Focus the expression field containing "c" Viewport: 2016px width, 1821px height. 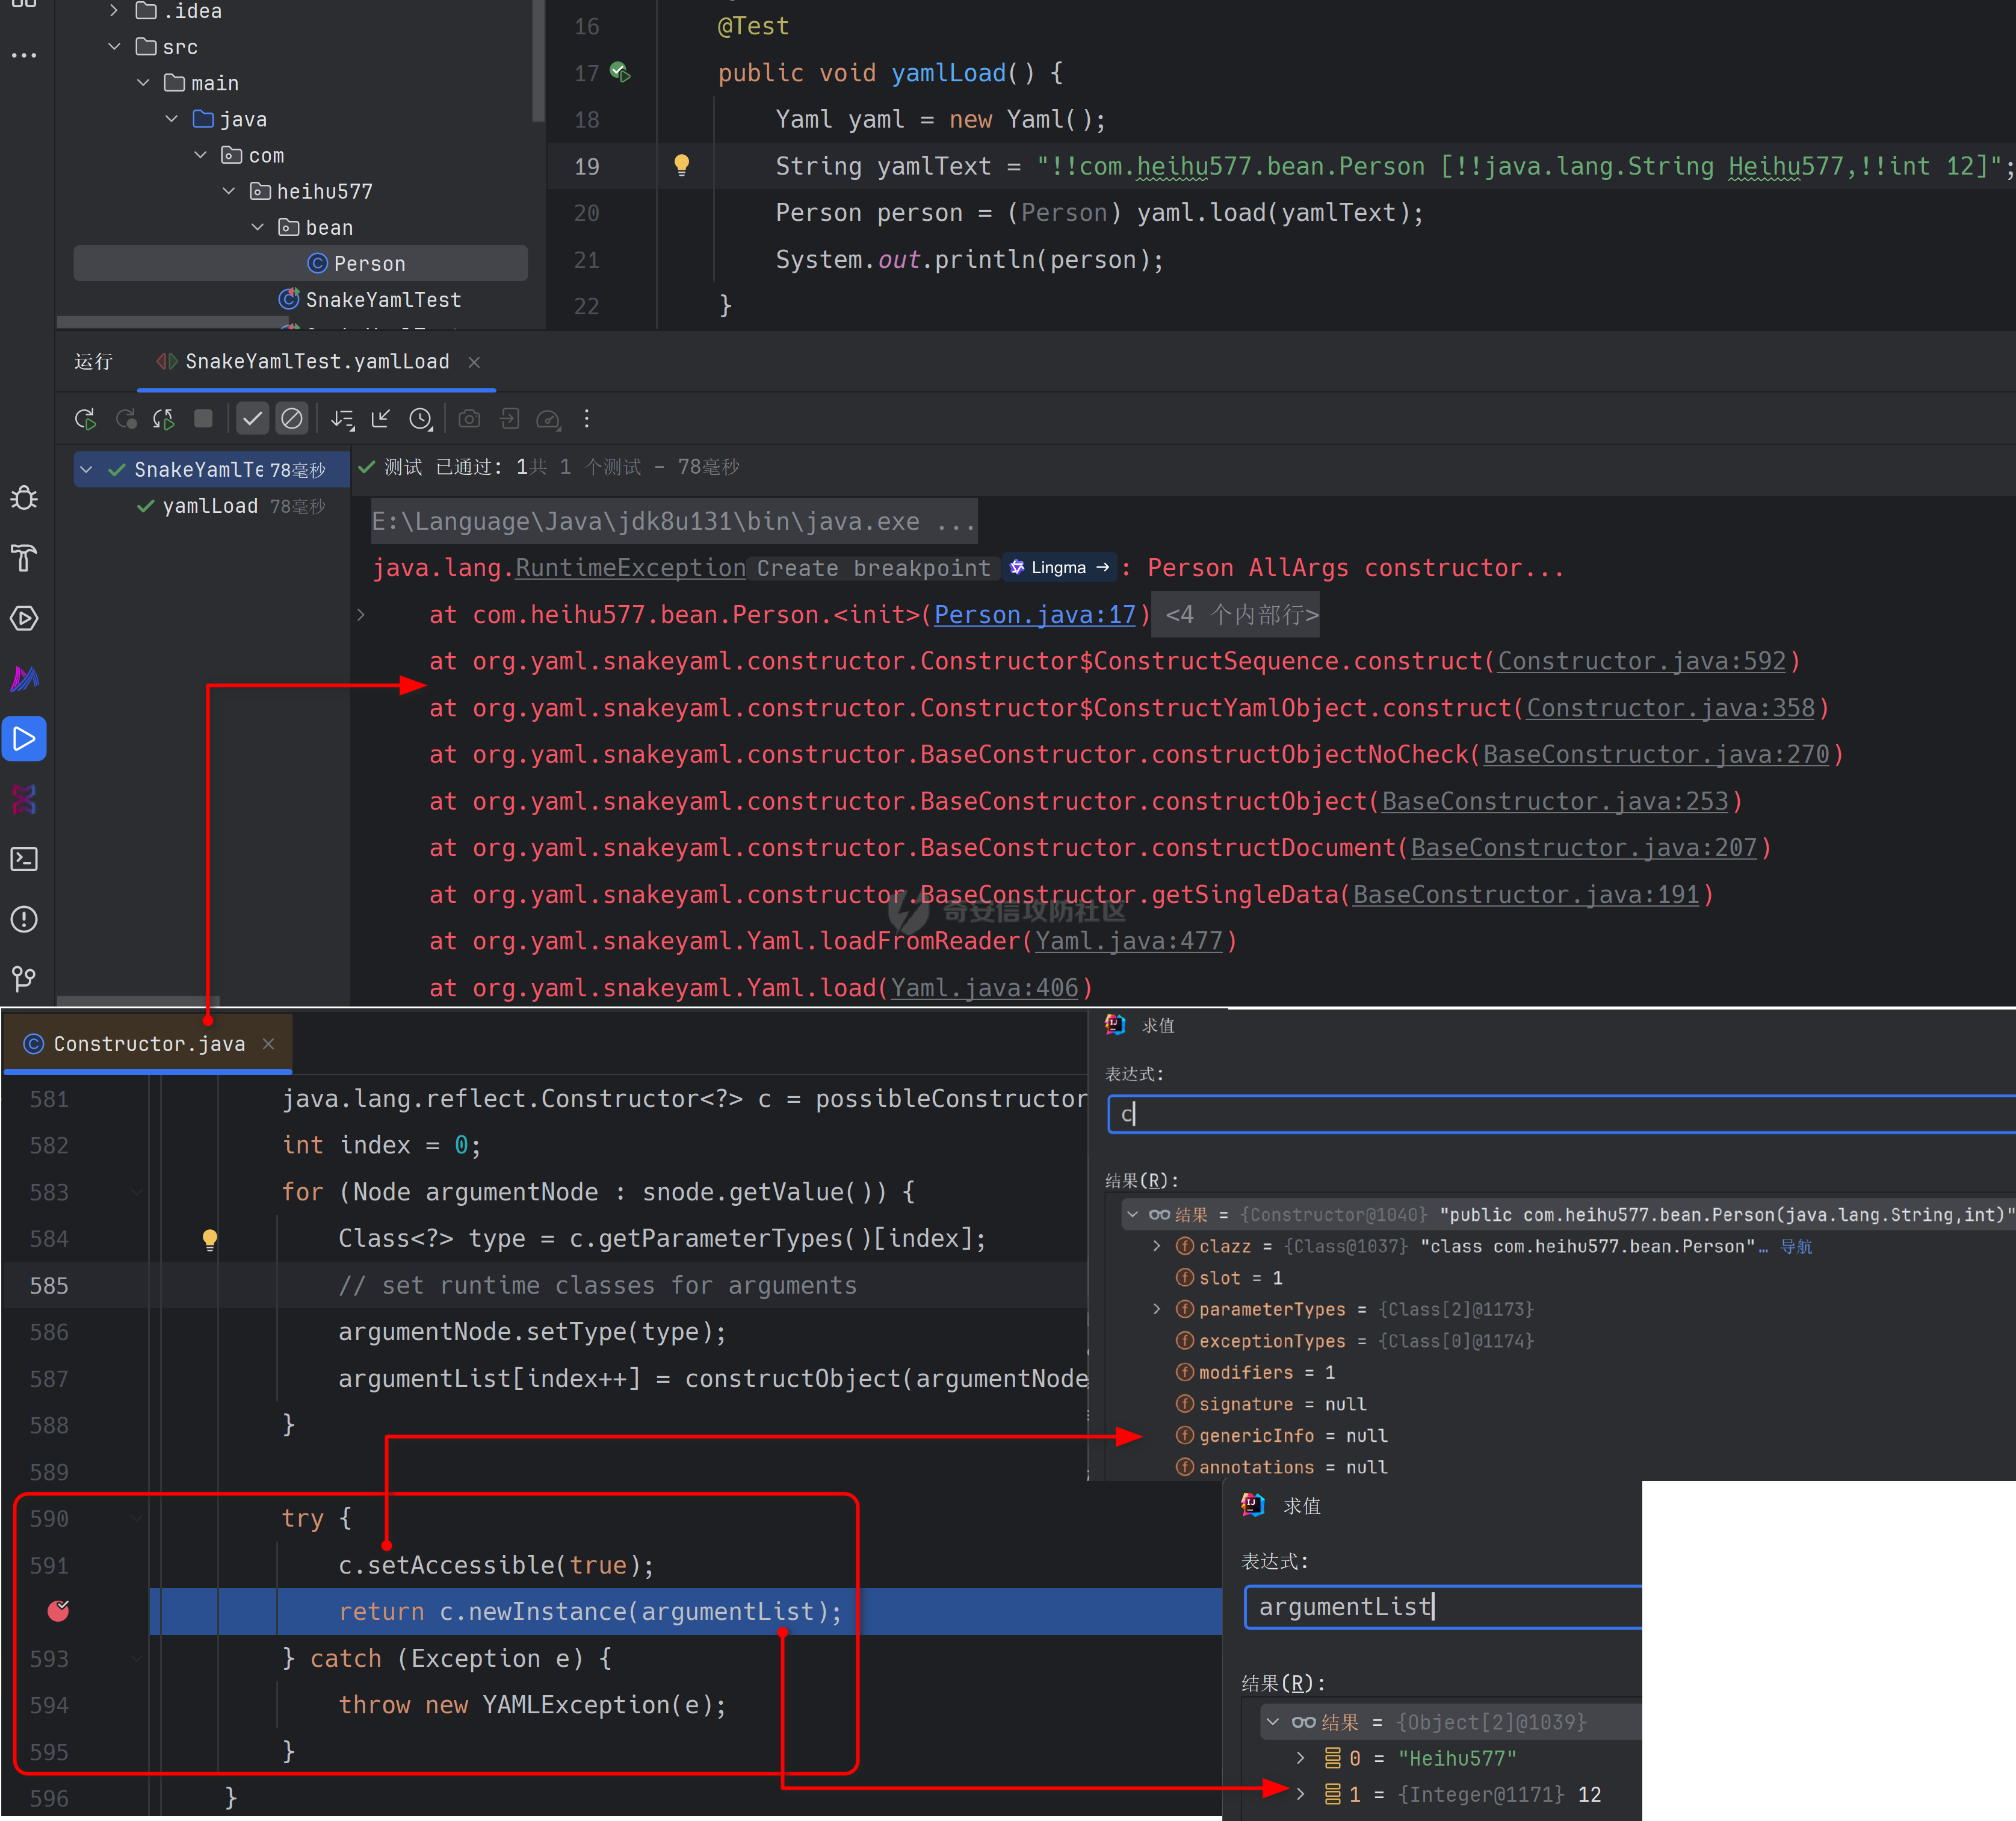tap(1562, 1114)
